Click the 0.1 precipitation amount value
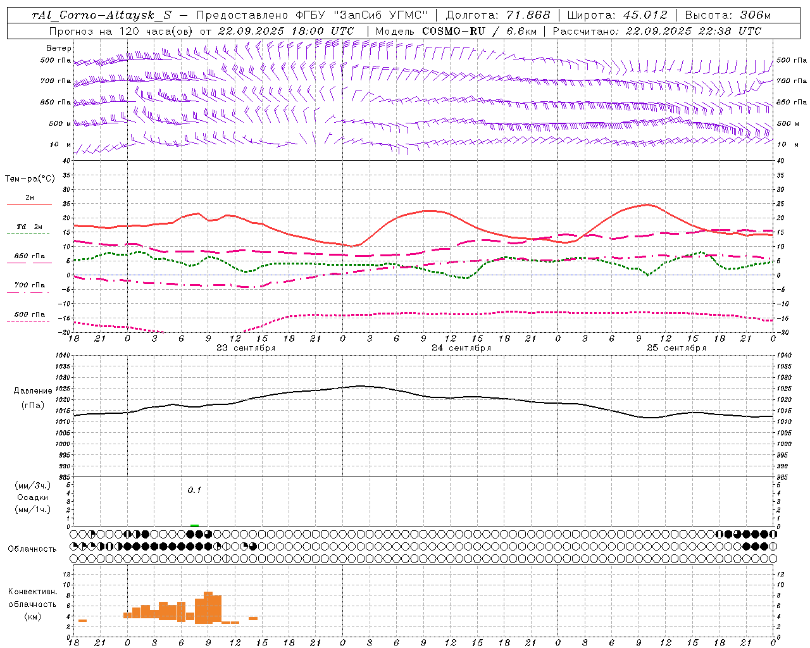The width and height of the screenshot is (810, 648). 194,490
